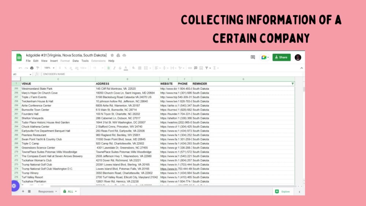The image size is (366, 206).
Task: Click the undo toolbar icon
Action: tap(20, 68)
